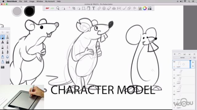Open the My Account menu
197x110 pixels.
pyautogui.click(x=50, y=1)
